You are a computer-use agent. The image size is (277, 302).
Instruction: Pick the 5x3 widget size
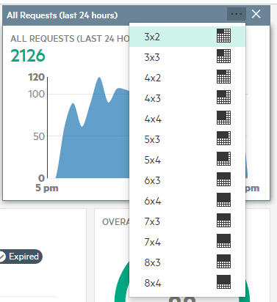[x=187, y=139]
